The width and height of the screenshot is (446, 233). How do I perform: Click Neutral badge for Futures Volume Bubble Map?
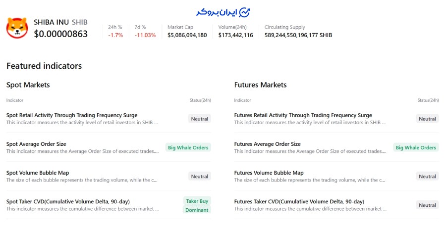pos(427,176)
